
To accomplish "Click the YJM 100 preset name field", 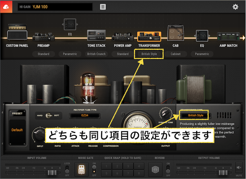I will pos(55,7).
